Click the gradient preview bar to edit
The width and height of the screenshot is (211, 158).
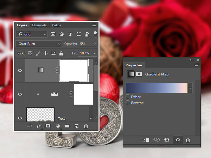point(156,88)
